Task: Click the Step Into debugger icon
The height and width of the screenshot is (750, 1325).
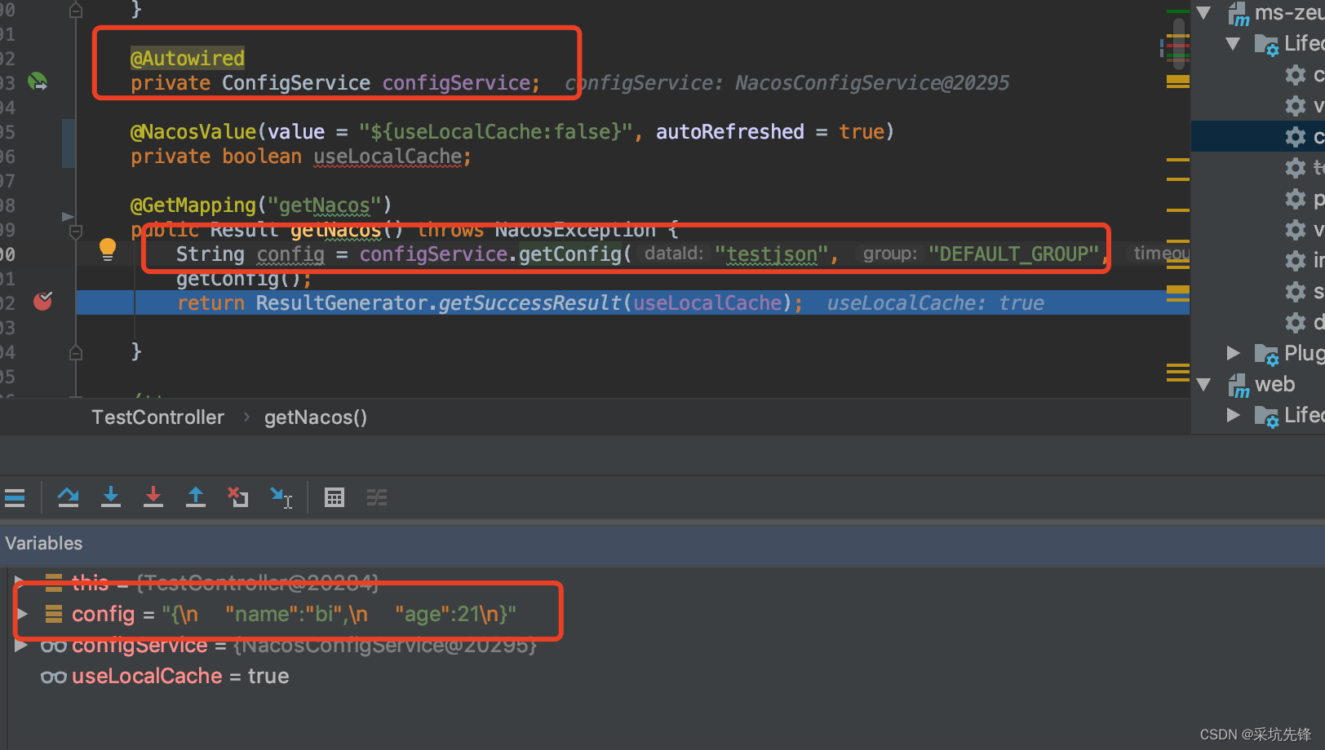Action: [111, 496]
